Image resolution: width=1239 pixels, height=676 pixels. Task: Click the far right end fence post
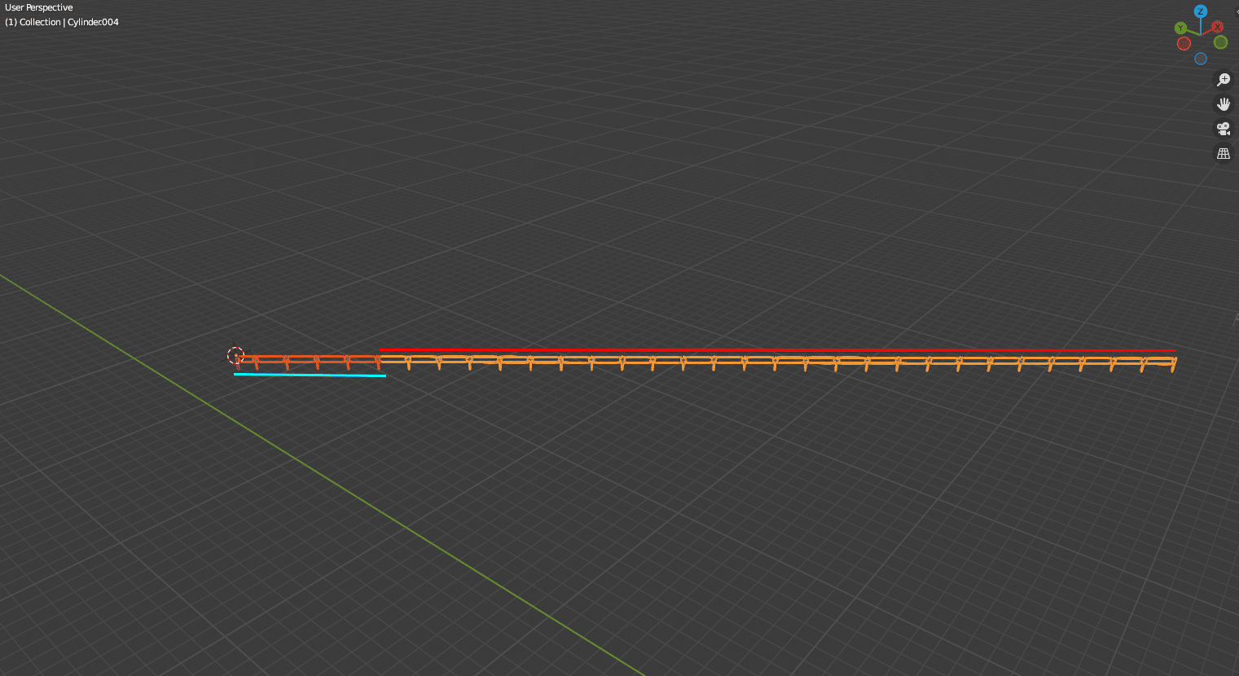click(1173, 364)
